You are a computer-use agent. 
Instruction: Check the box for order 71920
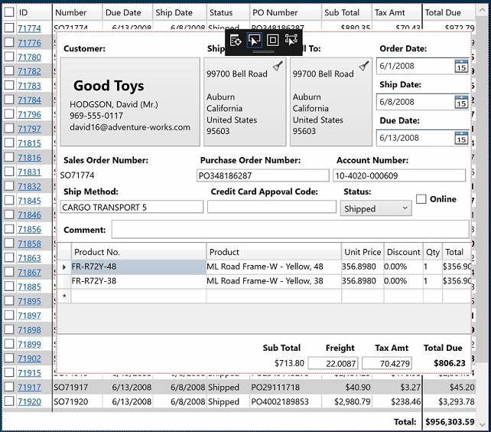coord(9,401)
